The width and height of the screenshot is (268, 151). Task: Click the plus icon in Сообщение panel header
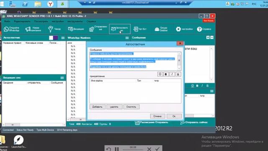(x=208, y=37)
